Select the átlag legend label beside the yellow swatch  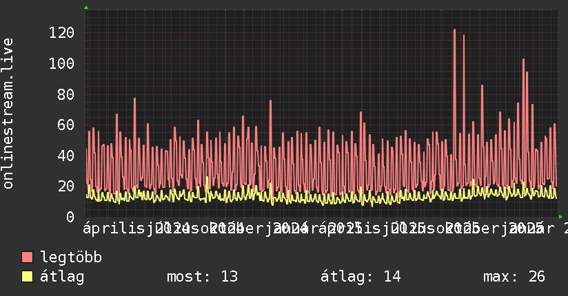[62, 277]
